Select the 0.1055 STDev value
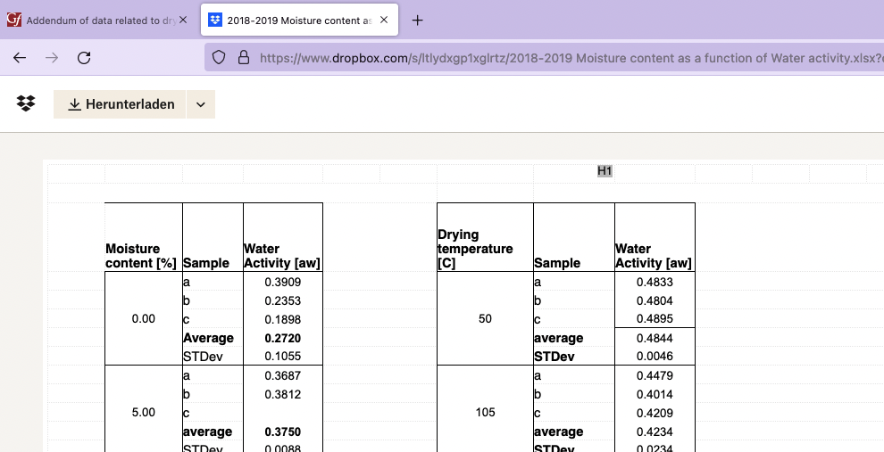Screen dimensions: 884x452 (283, 356)
